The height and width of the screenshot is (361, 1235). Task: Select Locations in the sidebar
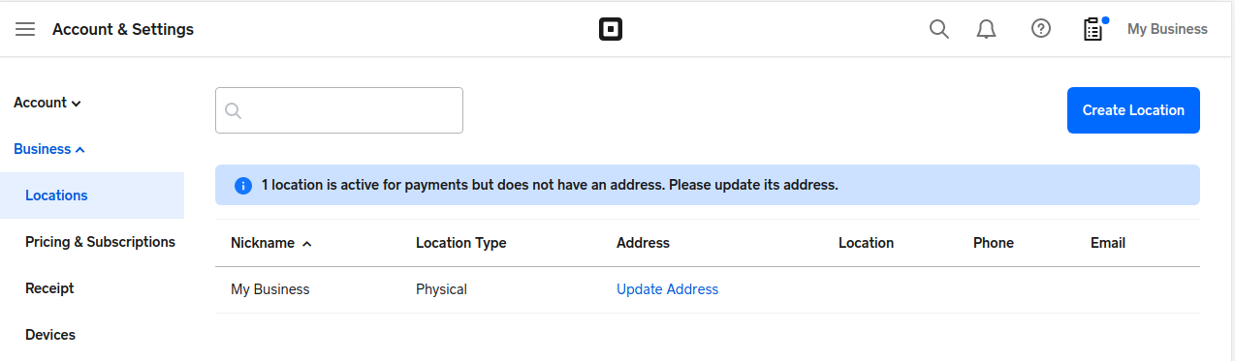pyautogui.click(x=92, y=196)
